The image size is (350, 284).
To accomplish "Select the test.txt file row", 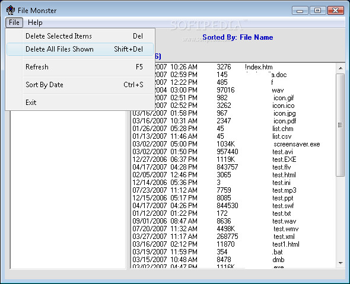I will click(233, 213).
